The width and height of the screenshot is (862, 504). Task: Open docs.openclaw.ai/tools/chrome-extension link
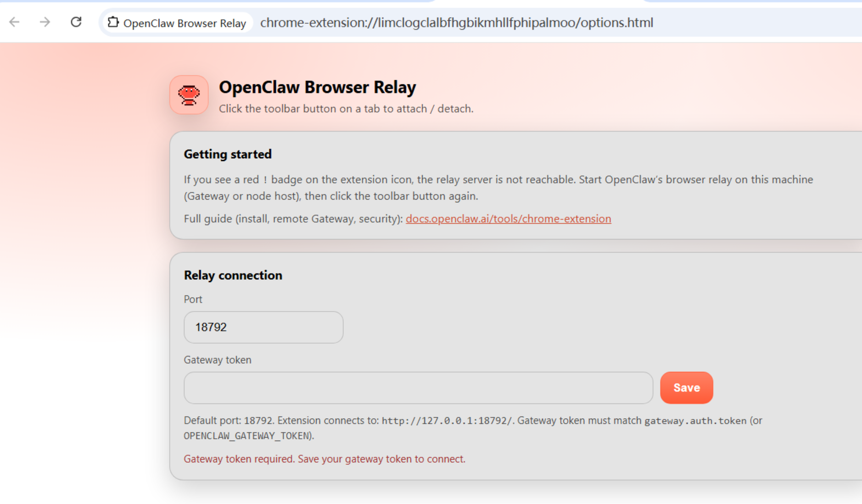(508, 219)
